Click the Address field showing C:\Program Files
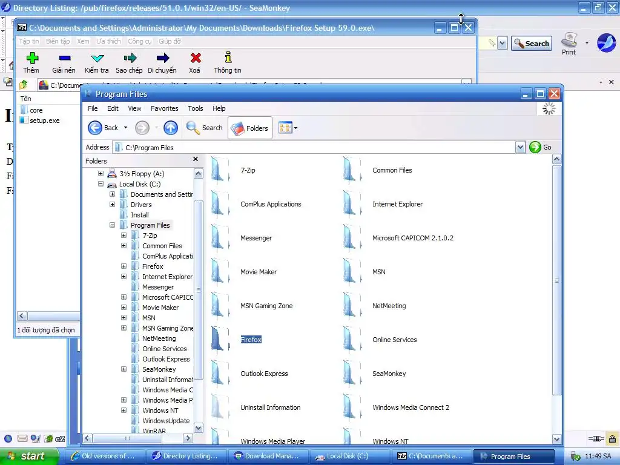This screenshot has height=465, width=620. coord(314,148)
